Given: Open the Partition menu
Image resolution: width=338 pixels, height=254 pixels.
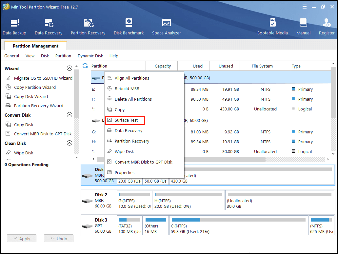Looking at the screenshot, I should pyautogui.click(x=63, y=56).
